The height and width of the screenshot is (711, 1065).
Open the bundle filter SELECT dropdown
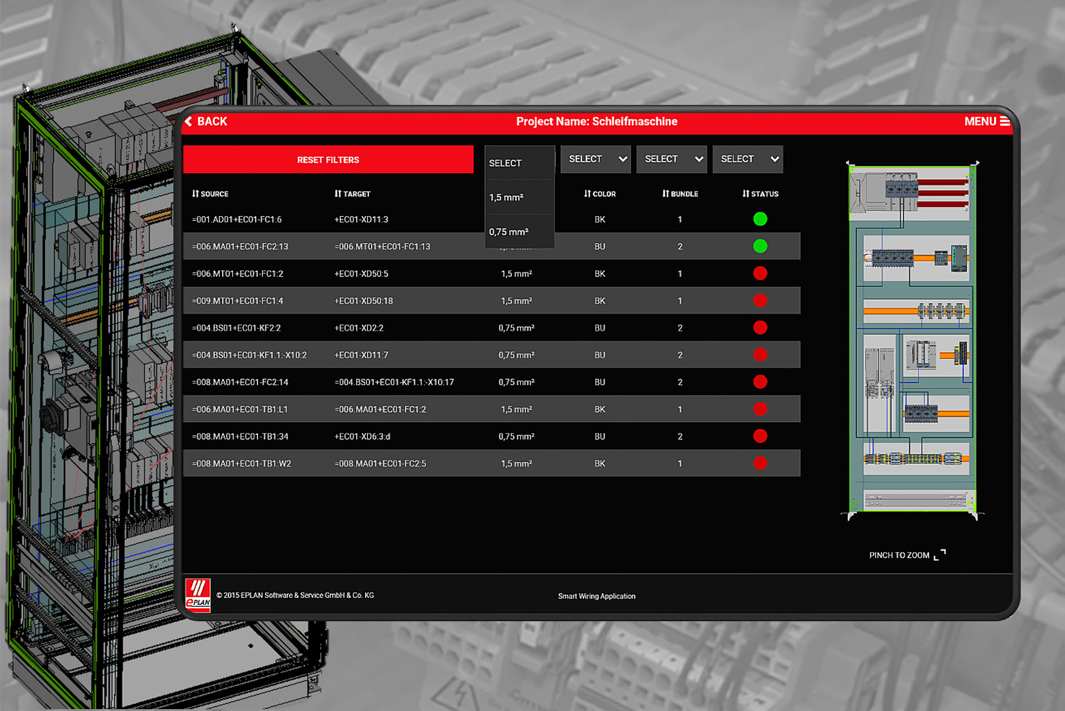click(x=672, y=159)
